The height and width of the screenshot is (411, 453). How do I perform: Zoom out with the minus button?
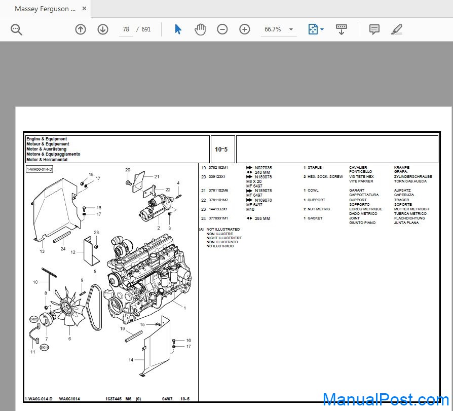[x=222, y=29]
